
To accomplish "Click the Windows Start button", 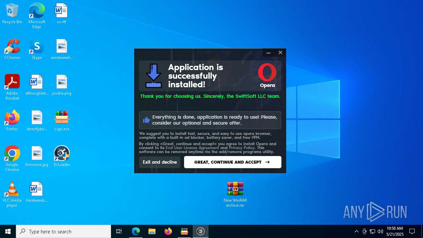I will point(8,231).
